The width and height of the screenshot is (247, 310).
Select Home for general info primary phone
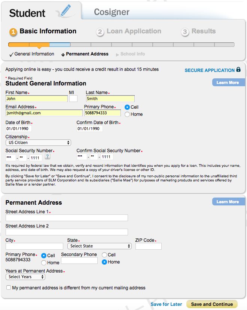[x=127, y=114]
